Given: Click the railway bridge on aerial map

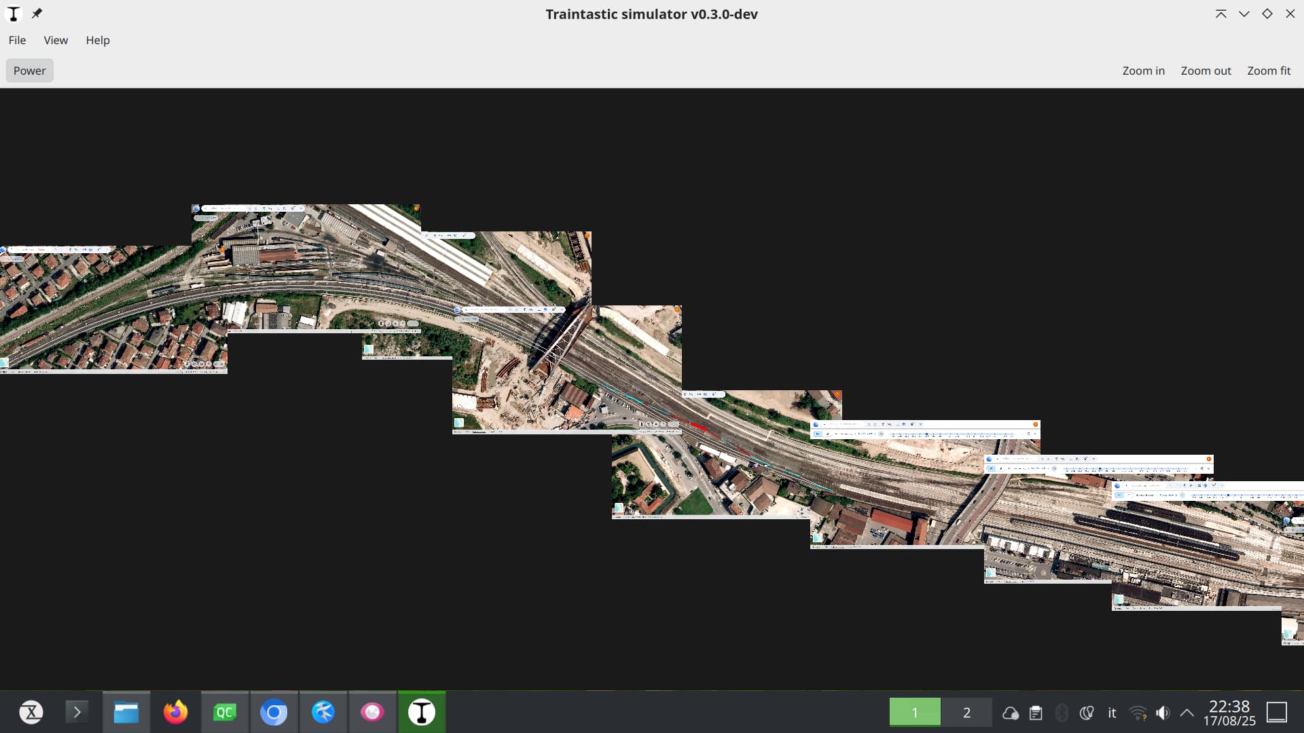Looking at the screenshot, I should (562, 339).
